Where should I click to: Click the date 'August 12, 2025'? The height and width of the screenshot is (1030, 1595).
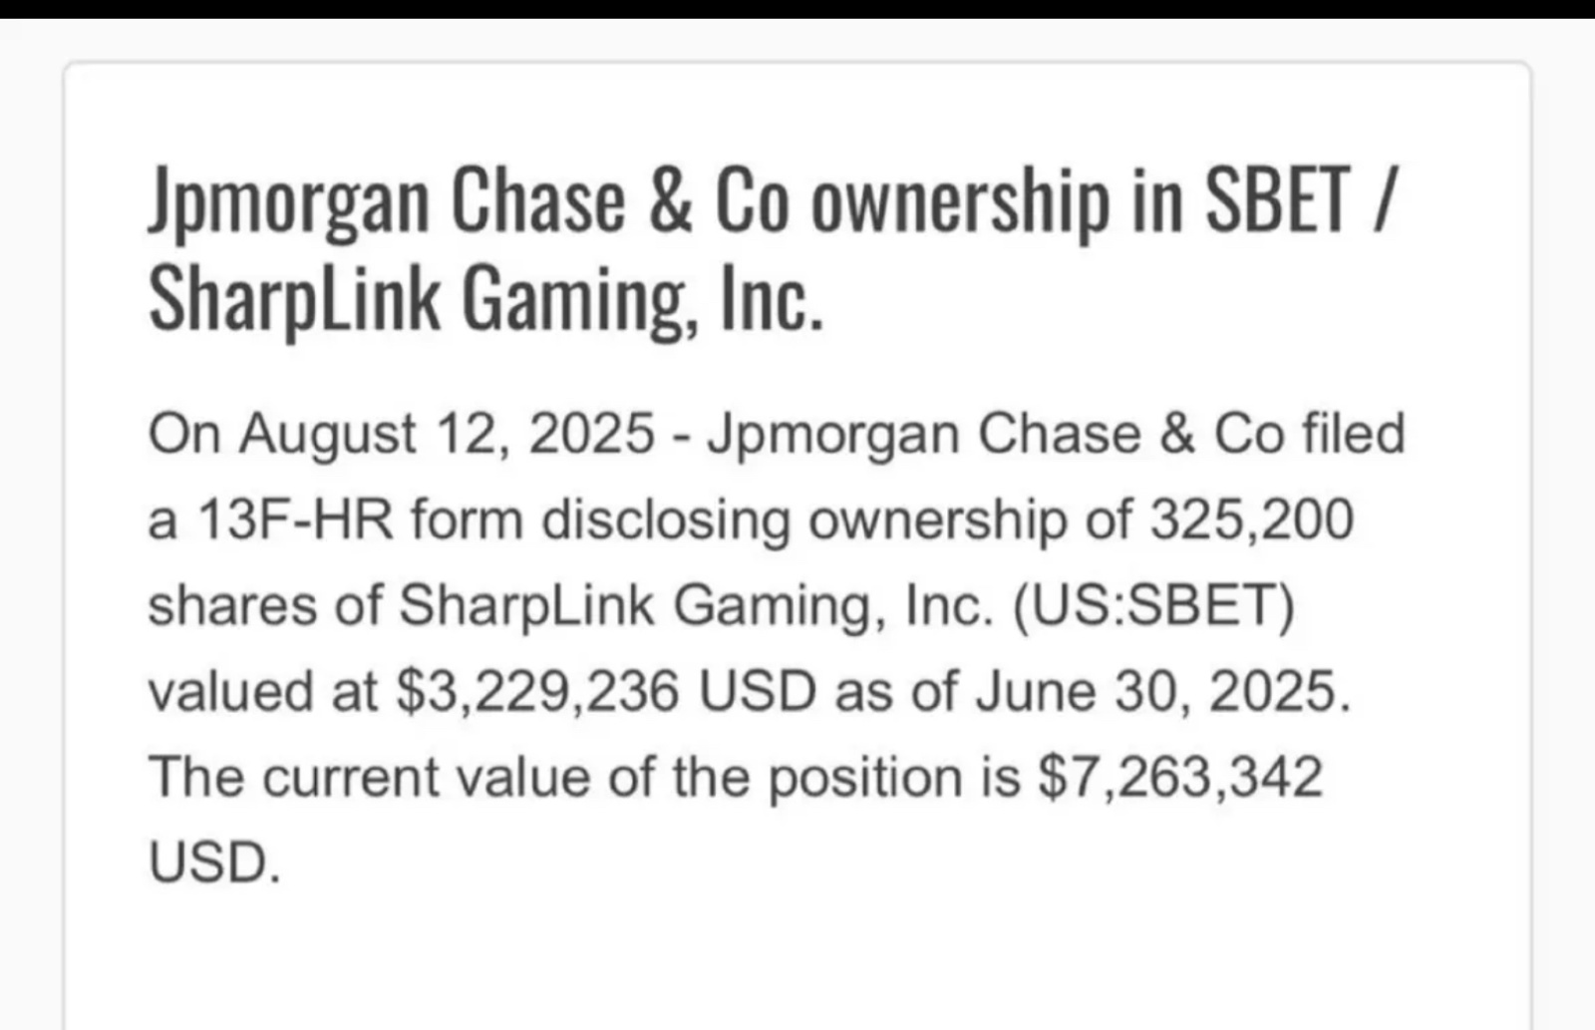click(447, 436)
